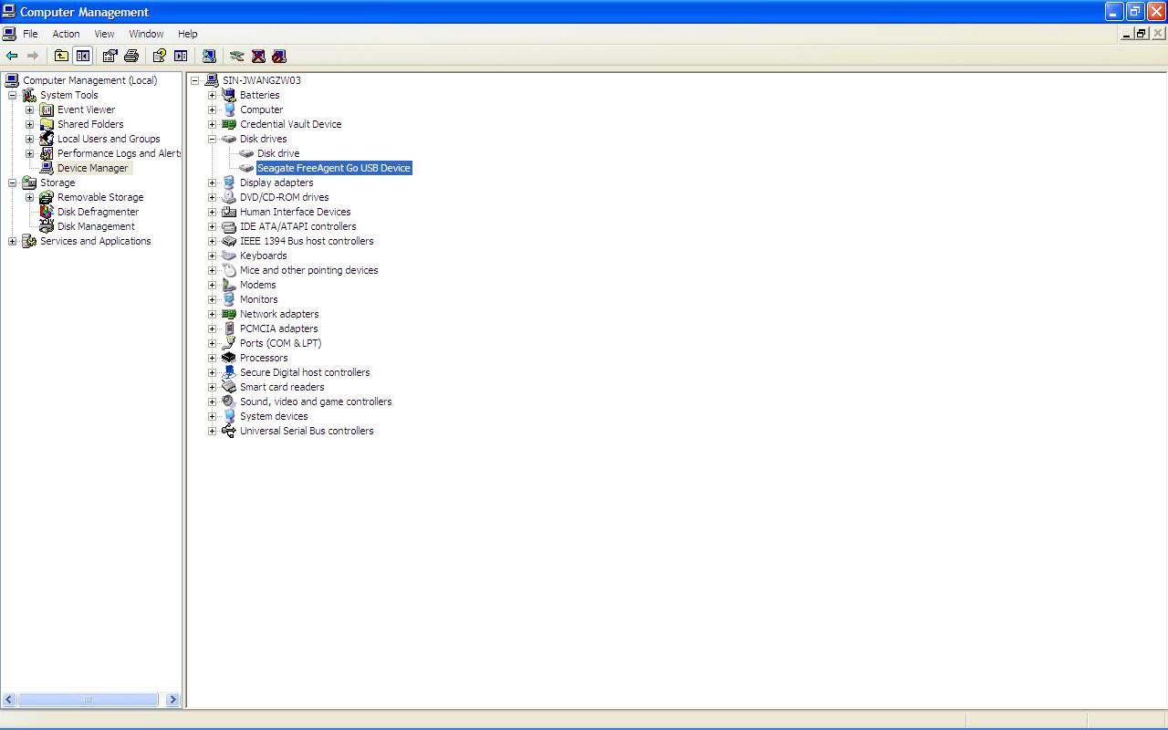Expand the Universal Serial Bus controllers node
This screenshot has height=730, width=1168.
(212, 430)
